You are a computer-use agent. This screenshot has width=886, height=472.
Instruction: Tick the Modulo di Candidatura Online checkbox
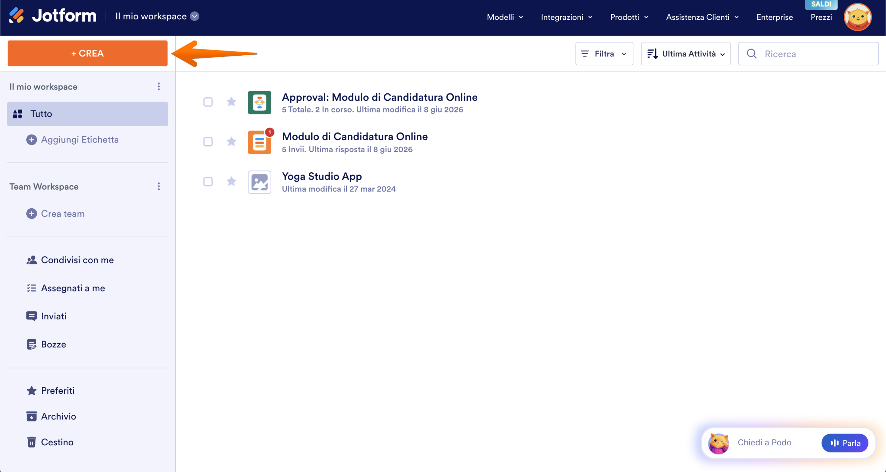(208, 142)
